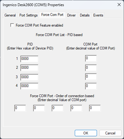Switch to the General tab
The height and width of the screenshot is (139, 124).
[x=10, y=15]
